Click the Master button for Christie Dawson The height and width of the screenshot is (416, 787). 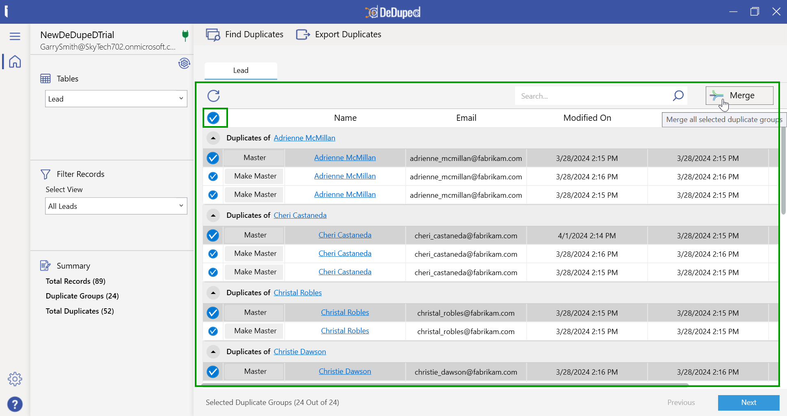(x=255, y=372)
